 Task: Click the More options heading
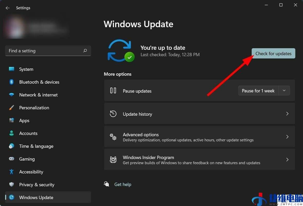coord(118,74)
